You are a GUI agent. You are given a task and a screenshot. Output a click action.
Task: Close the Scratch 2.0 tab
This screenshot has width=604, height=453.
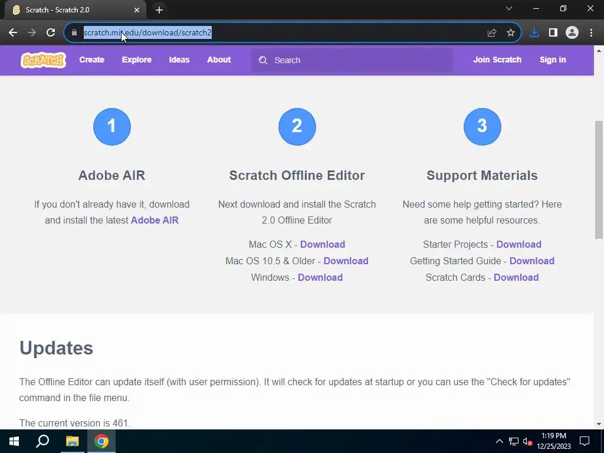(x=137, y=10)
